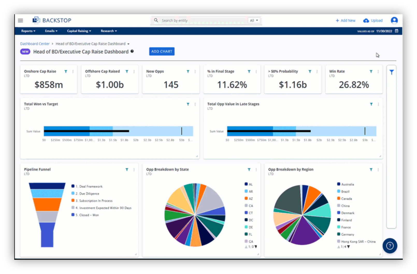The height and width of the screenshot is (274, 417).
Task: Open the Research menu
Action: point(109,31)
